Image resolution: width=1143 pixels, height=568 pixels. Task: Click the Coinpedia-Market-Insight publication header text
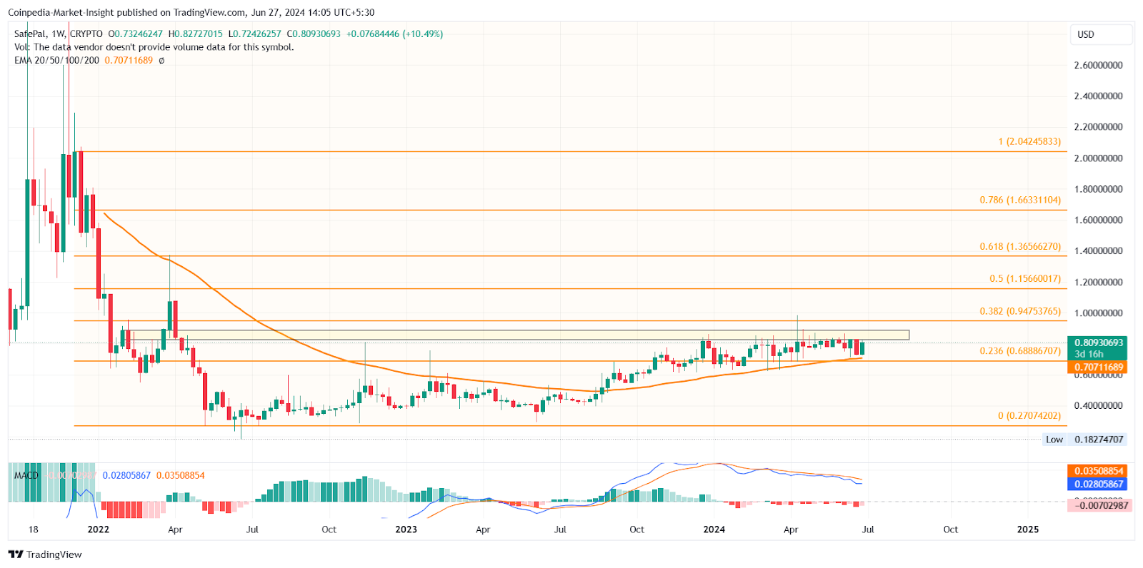click(x=191, y=12)
